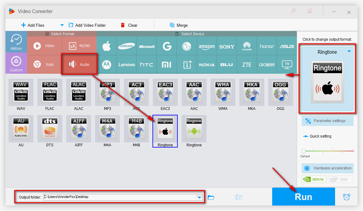Select the OGG format icon
363x211 pixels.
click(x=281, y=92)
